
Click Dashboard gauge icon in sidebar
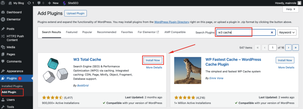point(3,12)
